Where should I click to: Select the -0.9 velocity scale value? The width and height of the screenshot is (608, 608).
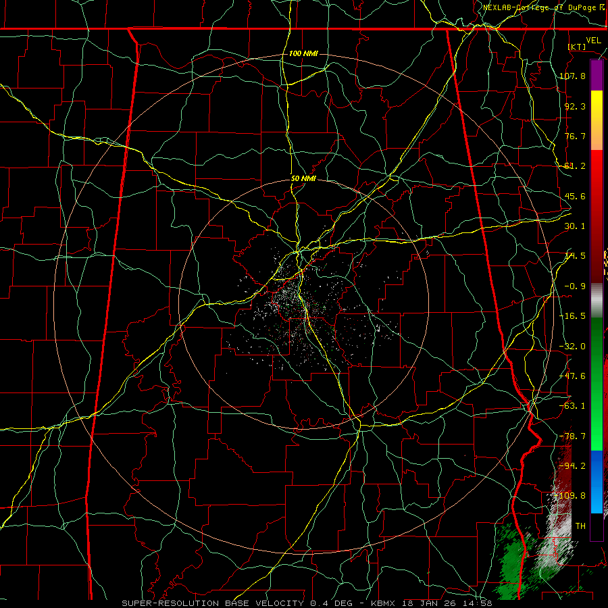(x=575, y=286)
